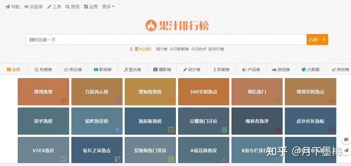Open the 调个查 link
This screenshot has height=166, width=351.
pos(162,49)
